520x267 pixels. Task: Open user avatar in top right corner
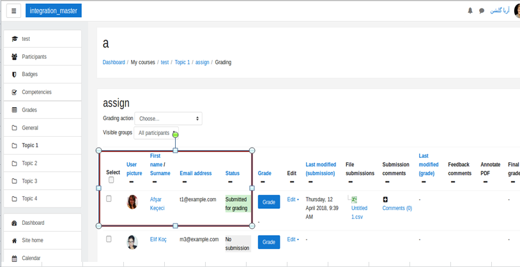click(x=517, y=11)
